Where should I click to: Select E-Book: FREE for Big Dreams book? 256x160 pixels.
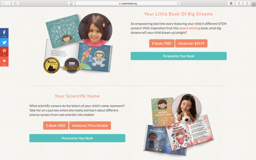162,43
